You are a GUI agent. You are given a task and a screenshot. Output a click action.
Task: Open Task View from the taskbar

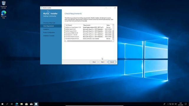point(12,104)
